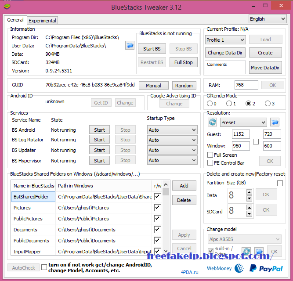Viewport: 293px width, 281px height.
Task: Click the Change model folder icon
Action: [259, 251]
